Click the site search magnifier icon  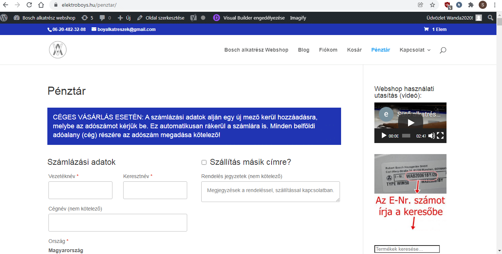coord(443,50)
